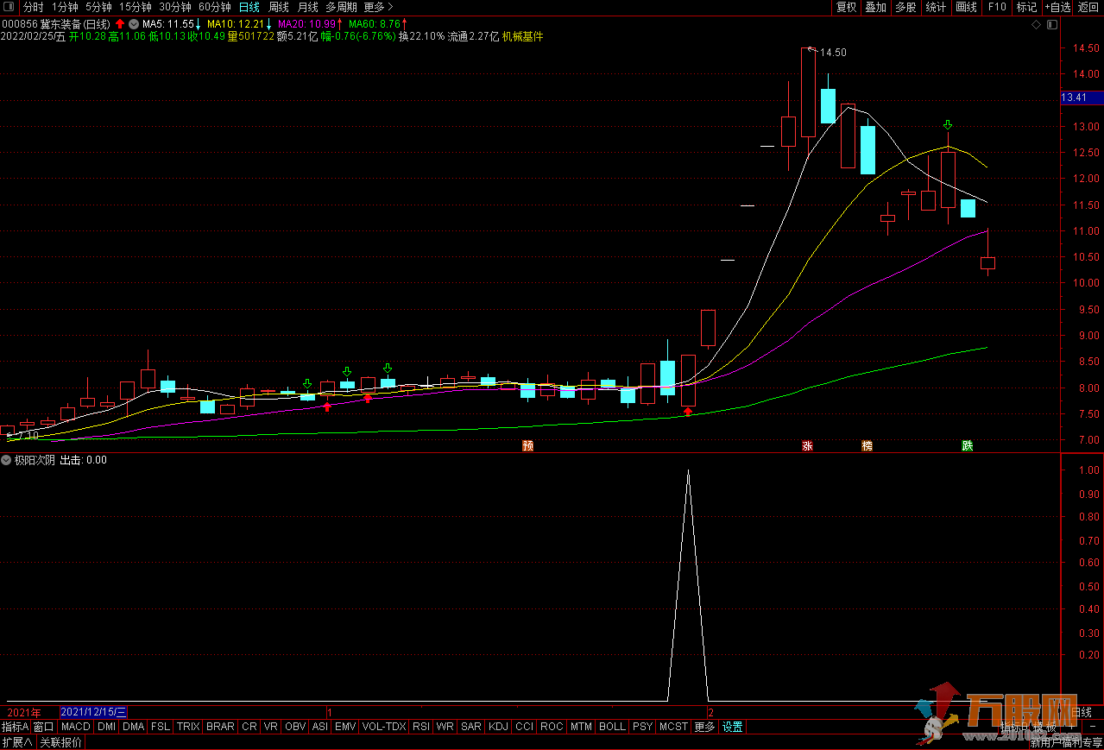Select the MACD indicator tab

pyautogui.click(x=76, y=727)
